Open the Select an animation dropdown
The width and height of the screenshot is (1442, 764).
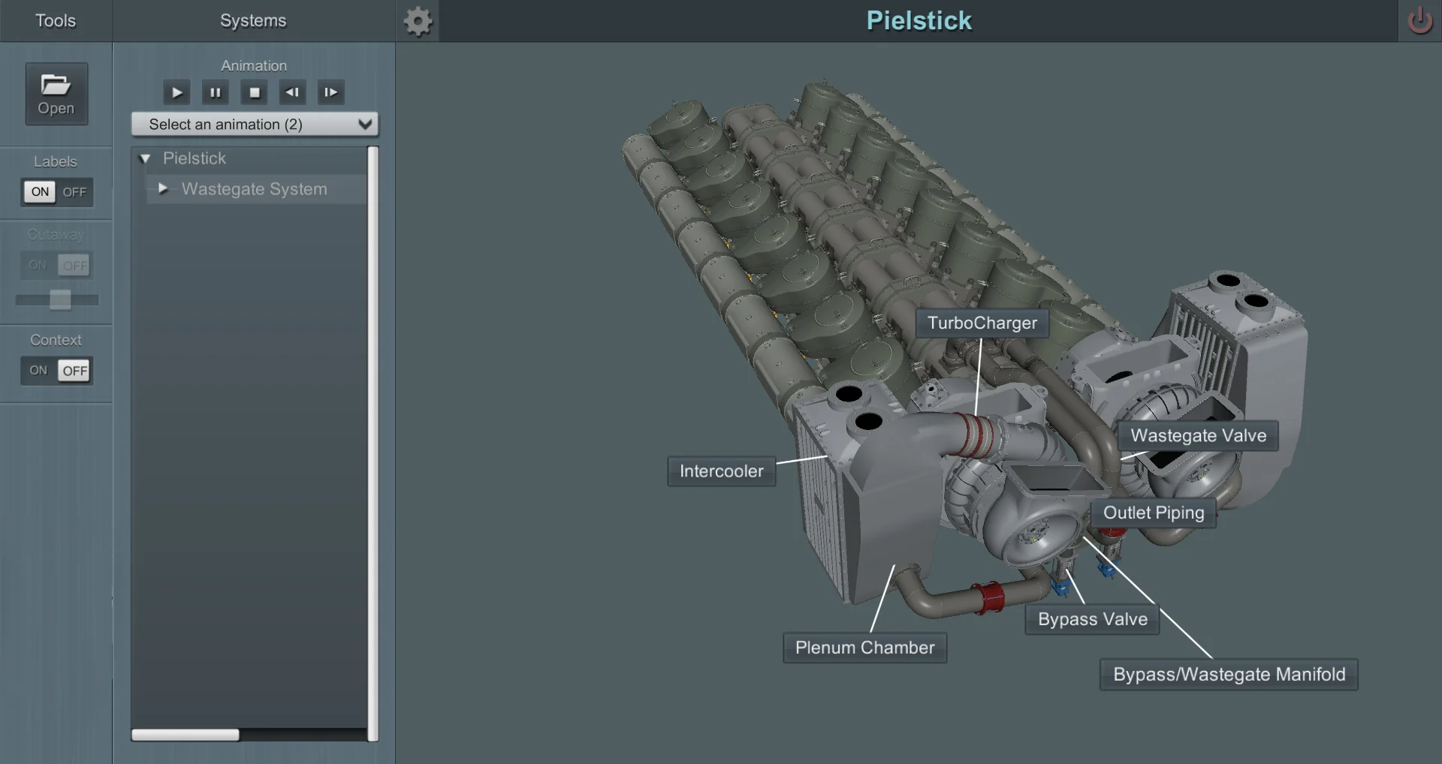(255, 125)
